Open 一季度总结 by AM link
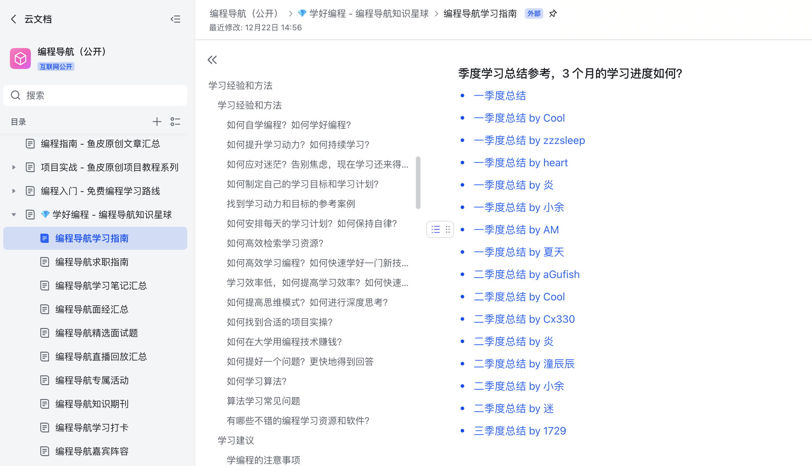The height and width of the screenshot is (466, 812). pyautogui.click(x=516, y=230)
